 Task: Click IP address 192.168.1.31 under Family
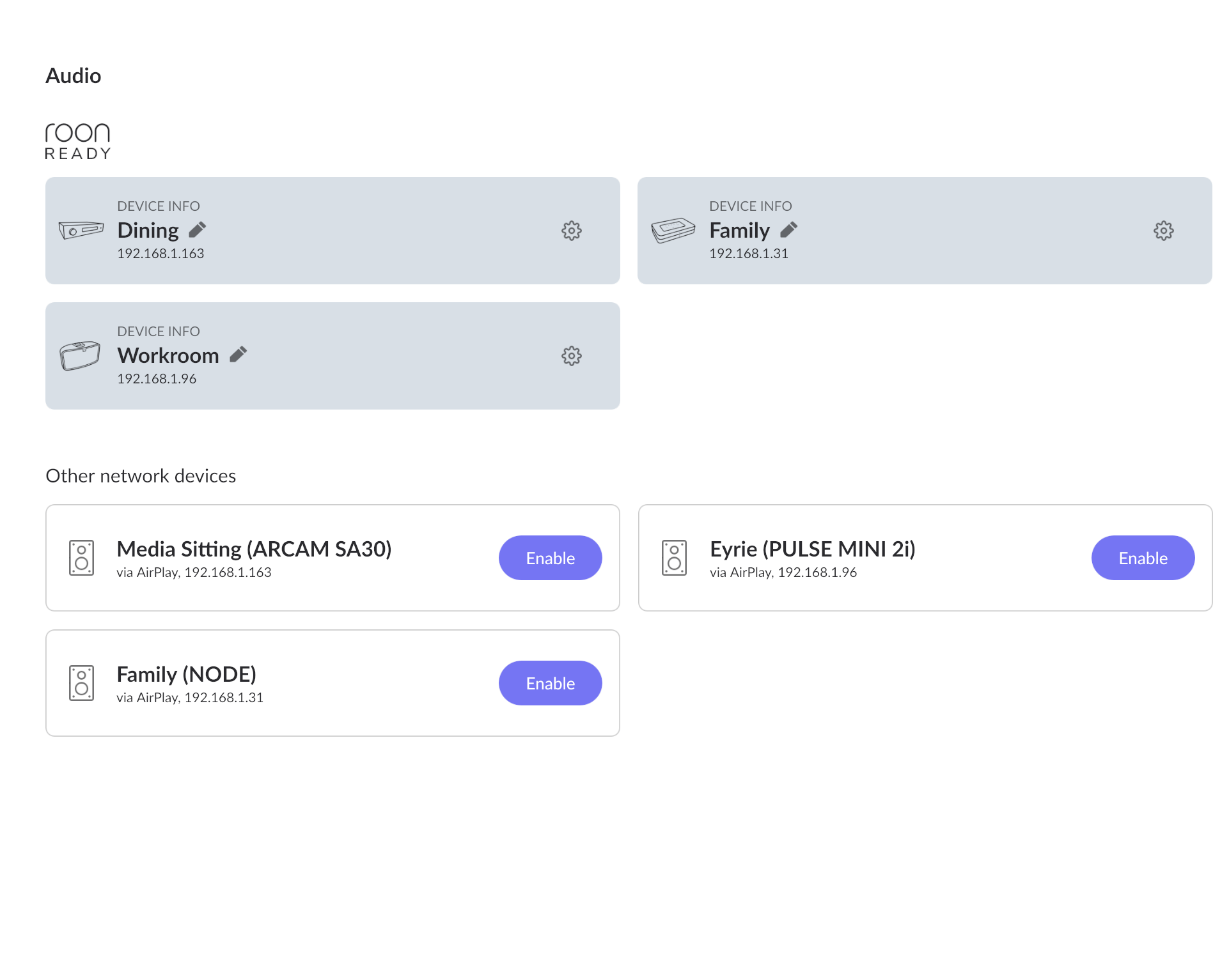748,254
